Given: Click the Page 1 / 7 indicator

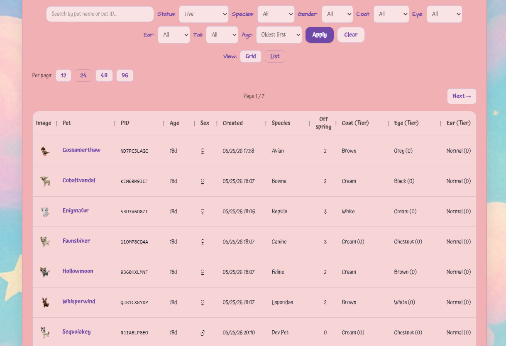Looking at the screenshot, I should pyautogui.click(x=254, y=96).
